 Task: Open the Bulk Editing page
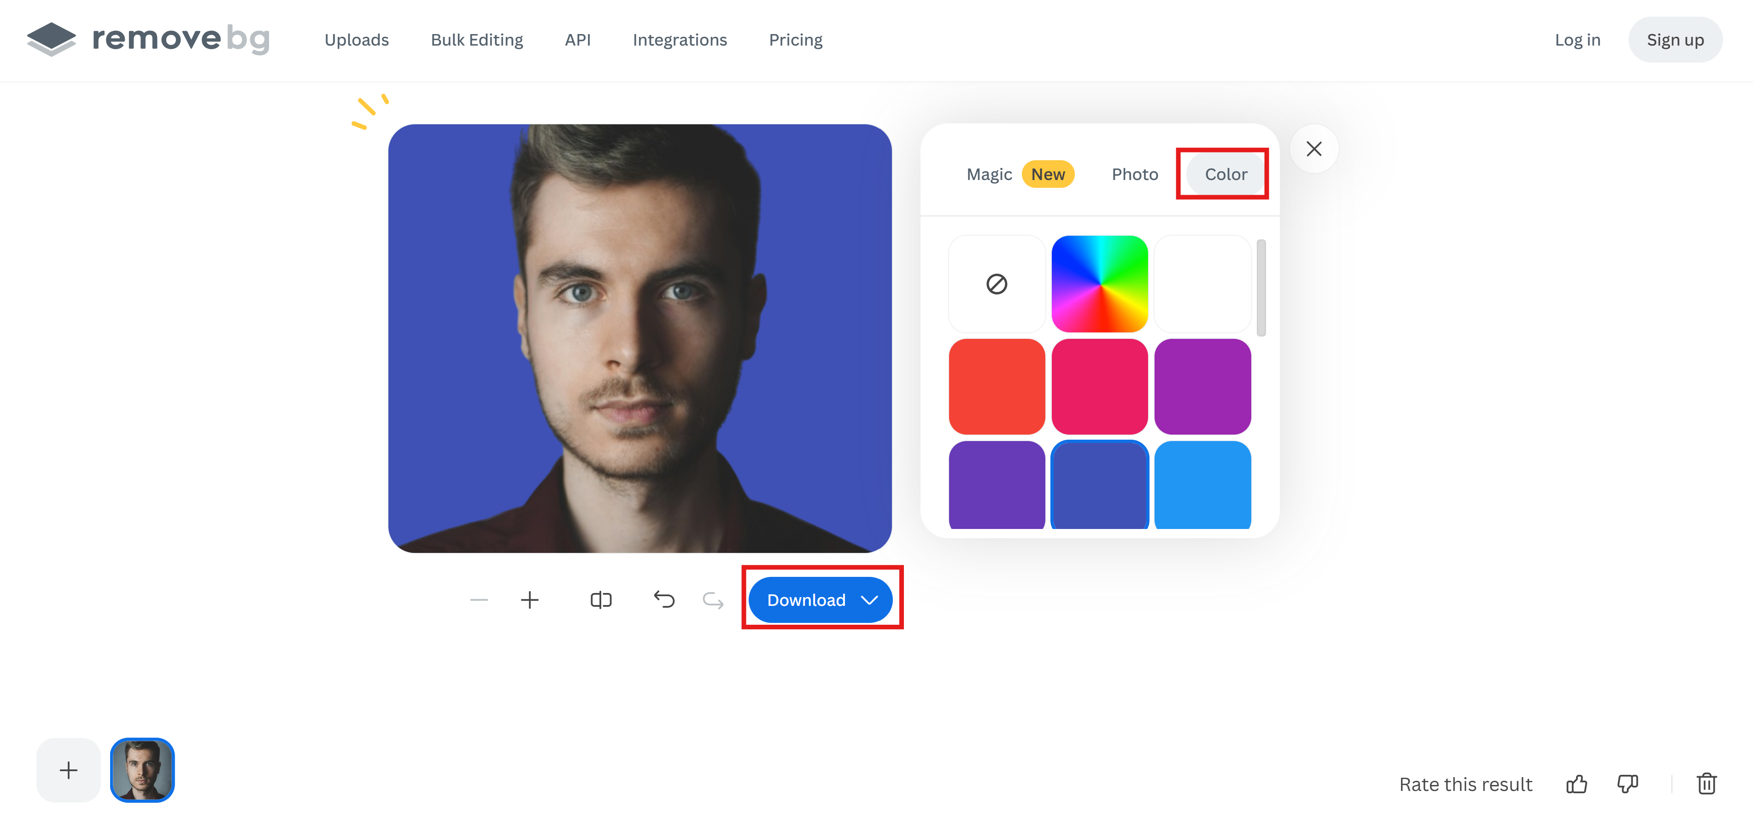pos(476,40)
